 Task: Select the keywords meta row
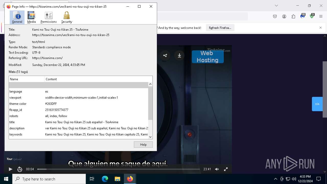tap(78, 134)
